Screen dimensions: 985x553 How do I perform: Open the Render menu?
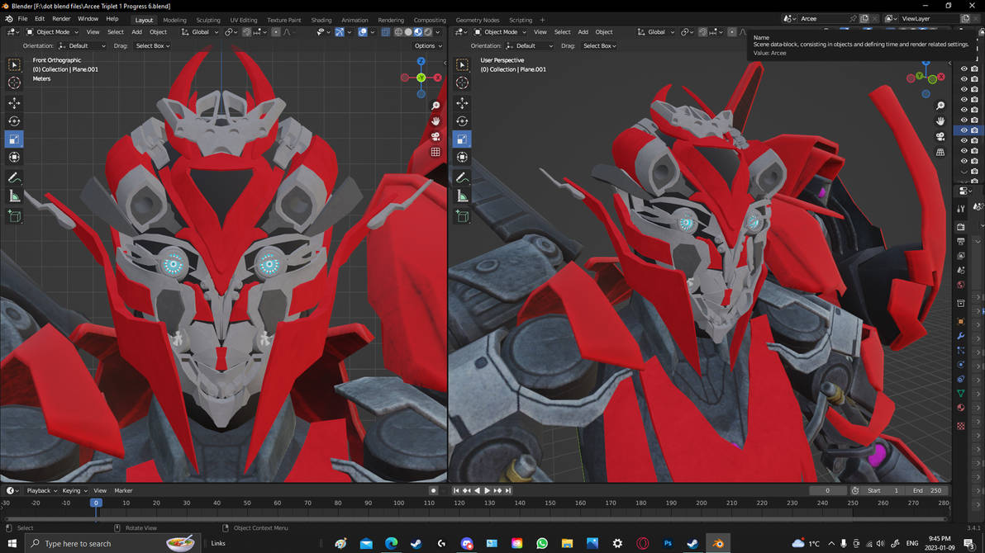pyautogui.click(x=60, y=18)
